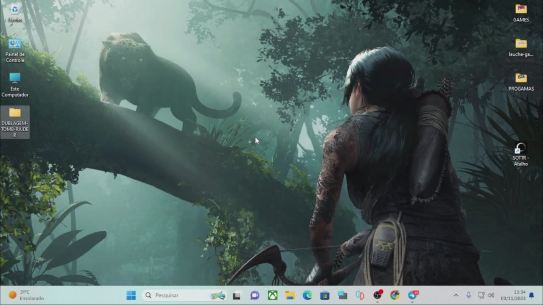Select the SOTTR - Atalho shortcut

coord(521,154)
